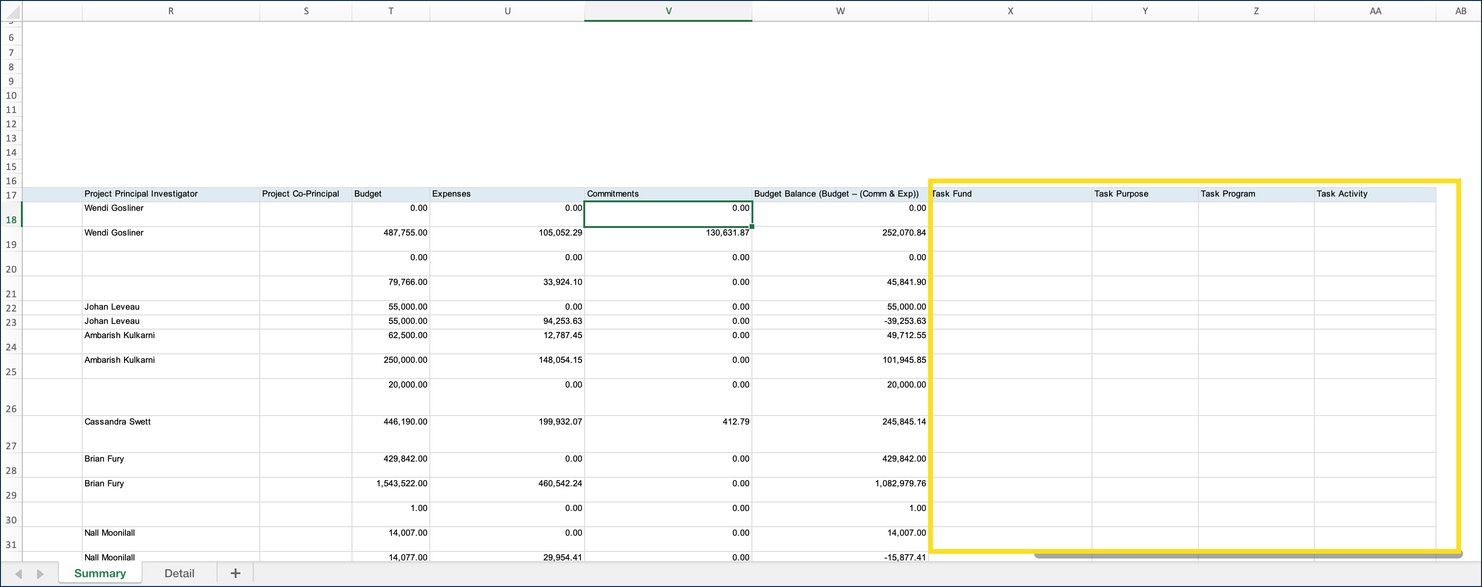
Task: Click the 1,543,522.00 budget cell
Action: pyautogui.click(x=390, y=490)
